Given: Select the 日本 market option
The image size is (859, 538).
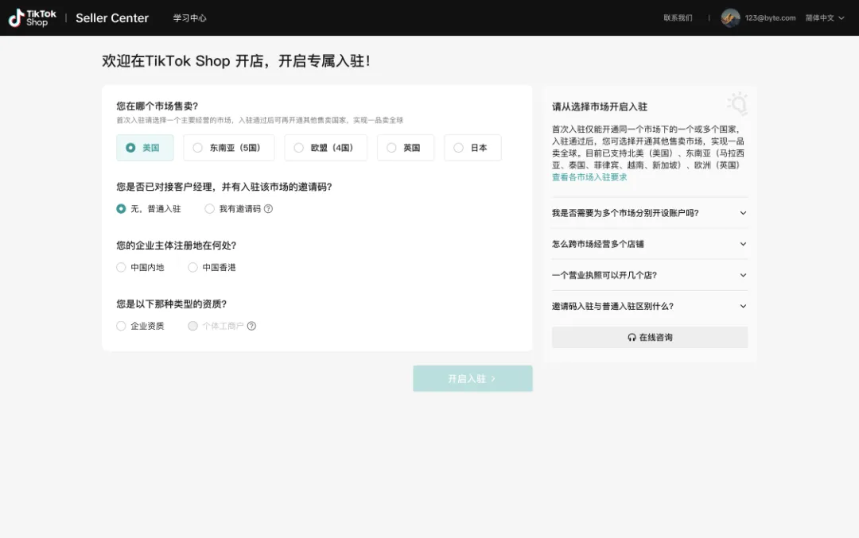Looking at the screenshot, I should tap(472, 148).
